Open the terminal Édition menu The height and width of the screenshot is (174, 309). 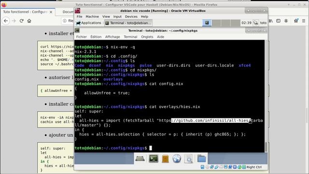96,37
